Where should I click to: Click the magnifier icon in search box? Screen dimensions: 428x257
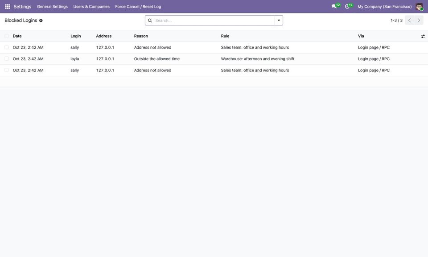(150, 21)
